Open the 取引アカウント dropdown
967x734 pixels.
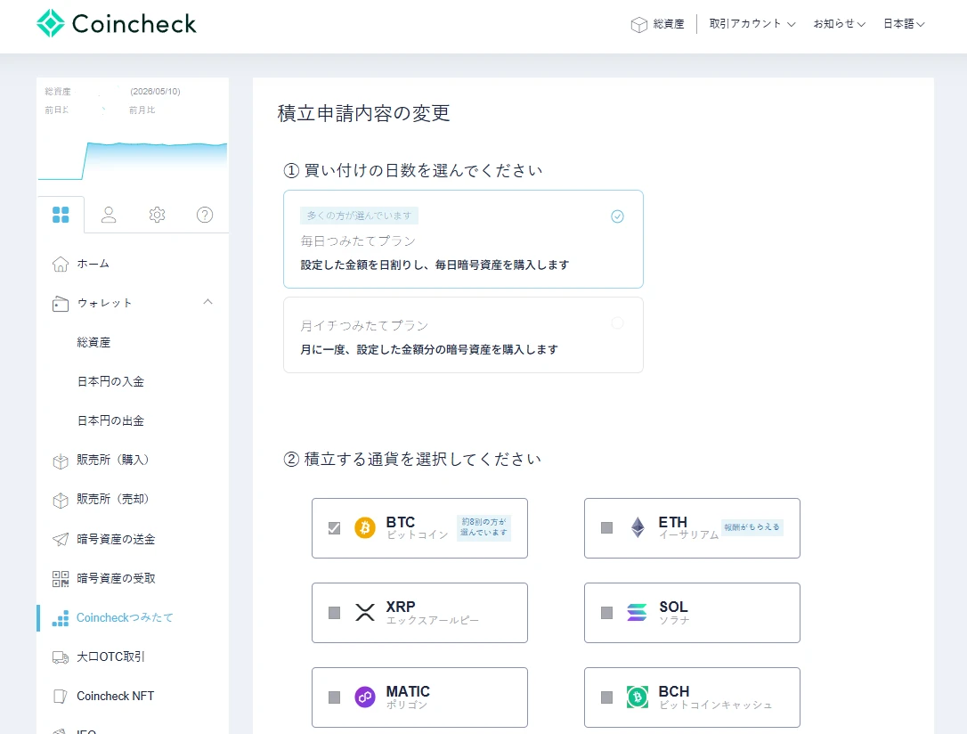(752, 24)
